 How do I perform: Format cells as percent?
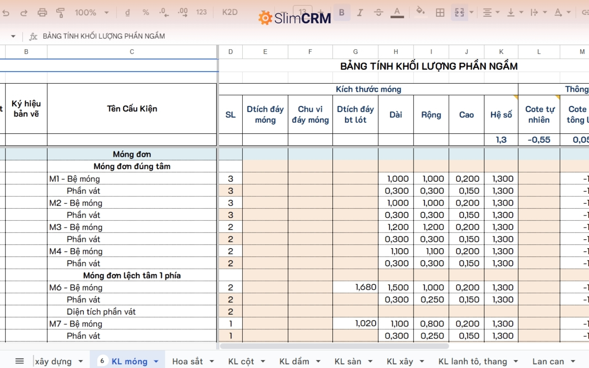click(146, 13)
